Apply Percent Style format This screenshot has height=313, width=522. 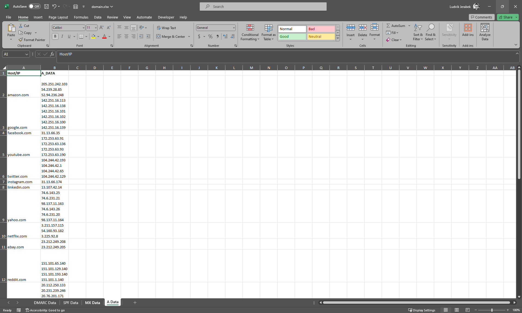point(210,36)
